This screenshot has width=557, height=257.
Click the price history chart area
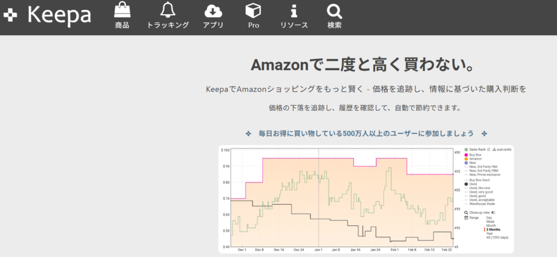point(342,197)
